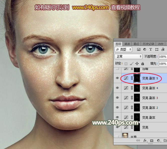Select mask thumbnail of 变亮 副本 5
Screen dimensions: 167x149
[x=137, y=78]
